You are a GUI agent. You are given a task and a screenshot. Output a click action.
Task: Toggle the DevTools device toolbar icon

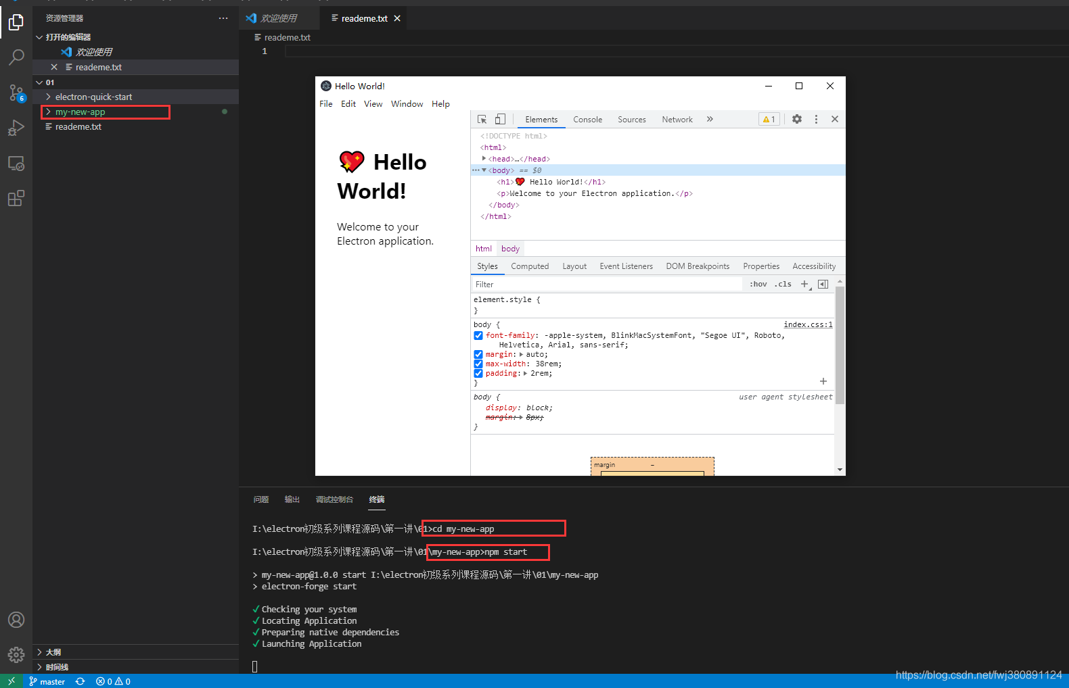500,119
